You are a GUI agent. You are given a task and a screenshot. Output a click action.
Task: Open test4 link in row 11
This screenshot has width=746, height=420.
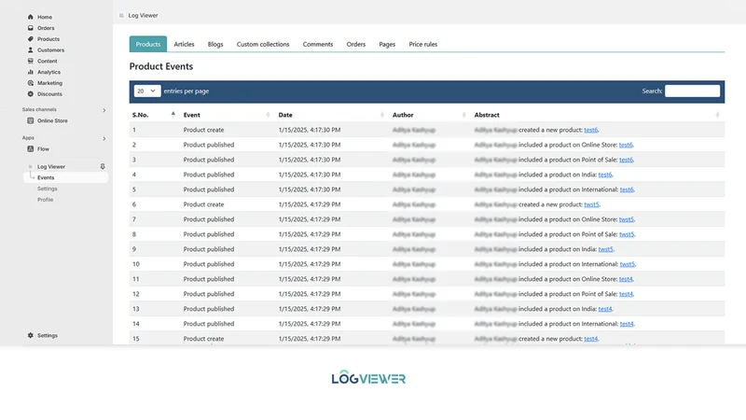pyautogui.click(x=626, y=278)
